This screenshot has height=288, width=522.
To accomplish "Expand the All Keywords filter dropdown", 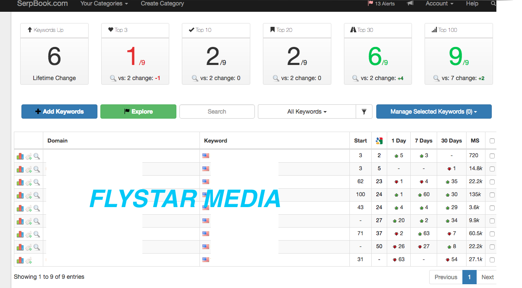I will 307,112.
